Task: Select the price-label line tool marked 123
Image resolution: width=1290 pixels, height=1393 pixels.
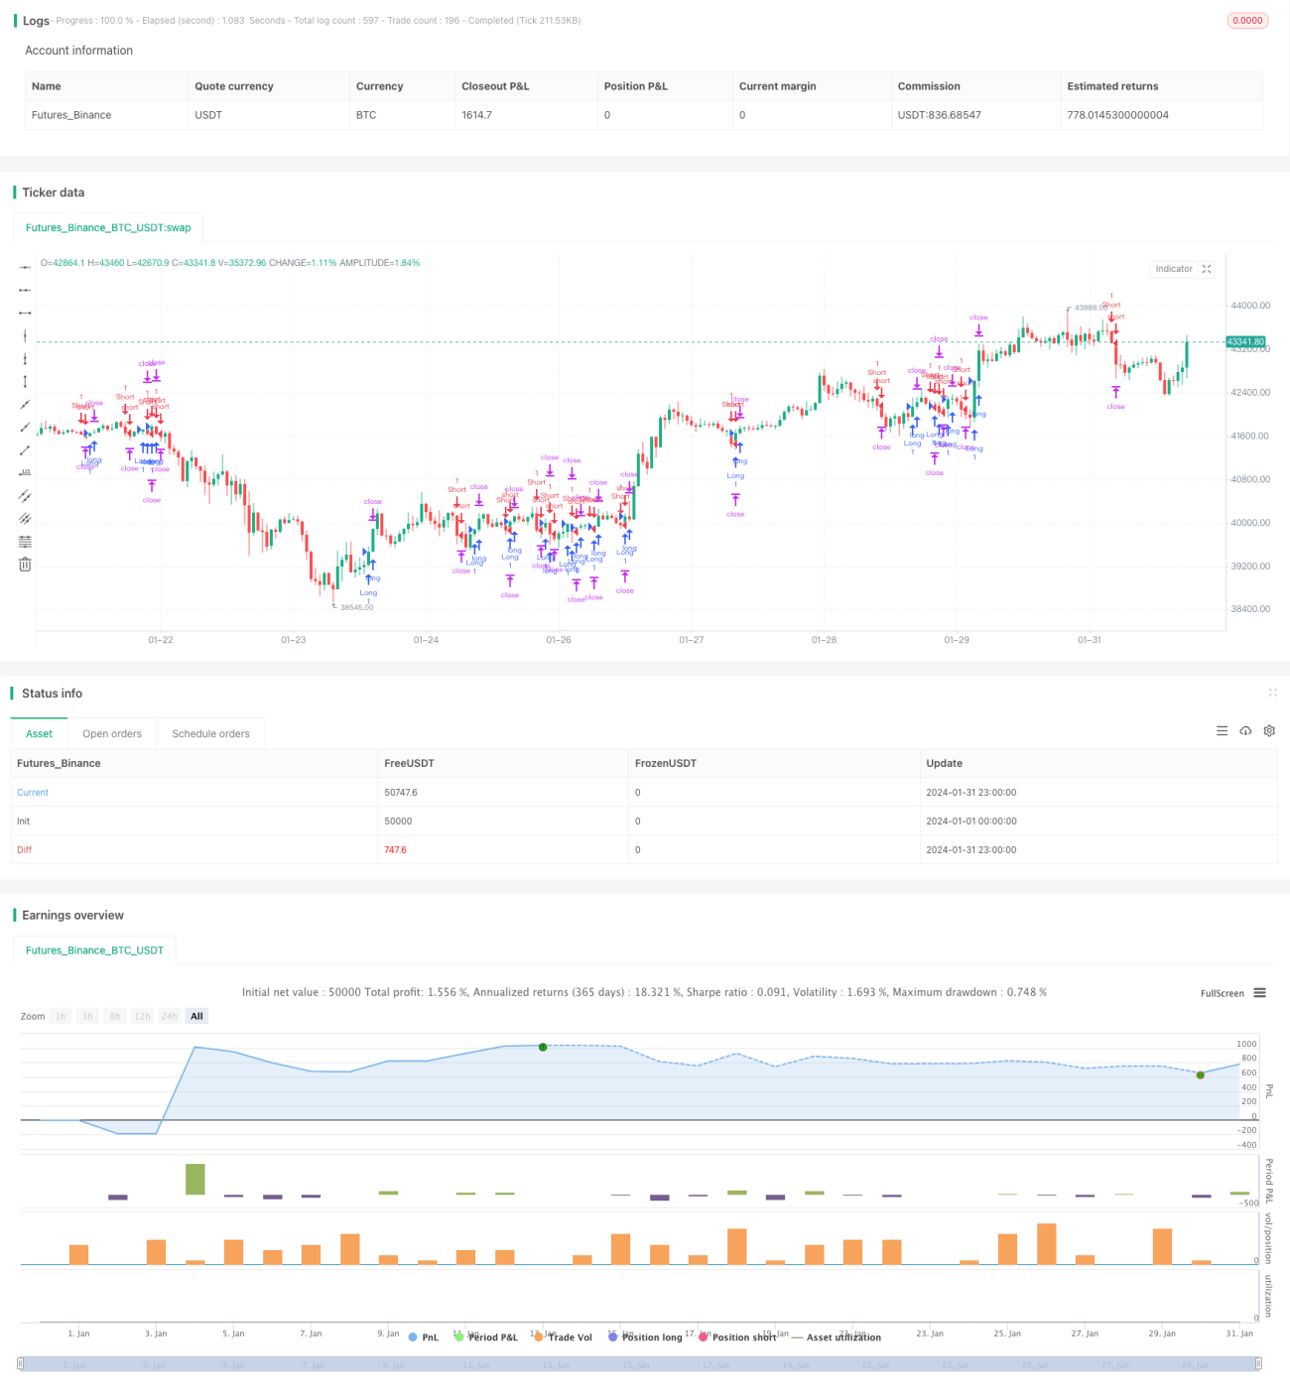Action: pos(25,472)
